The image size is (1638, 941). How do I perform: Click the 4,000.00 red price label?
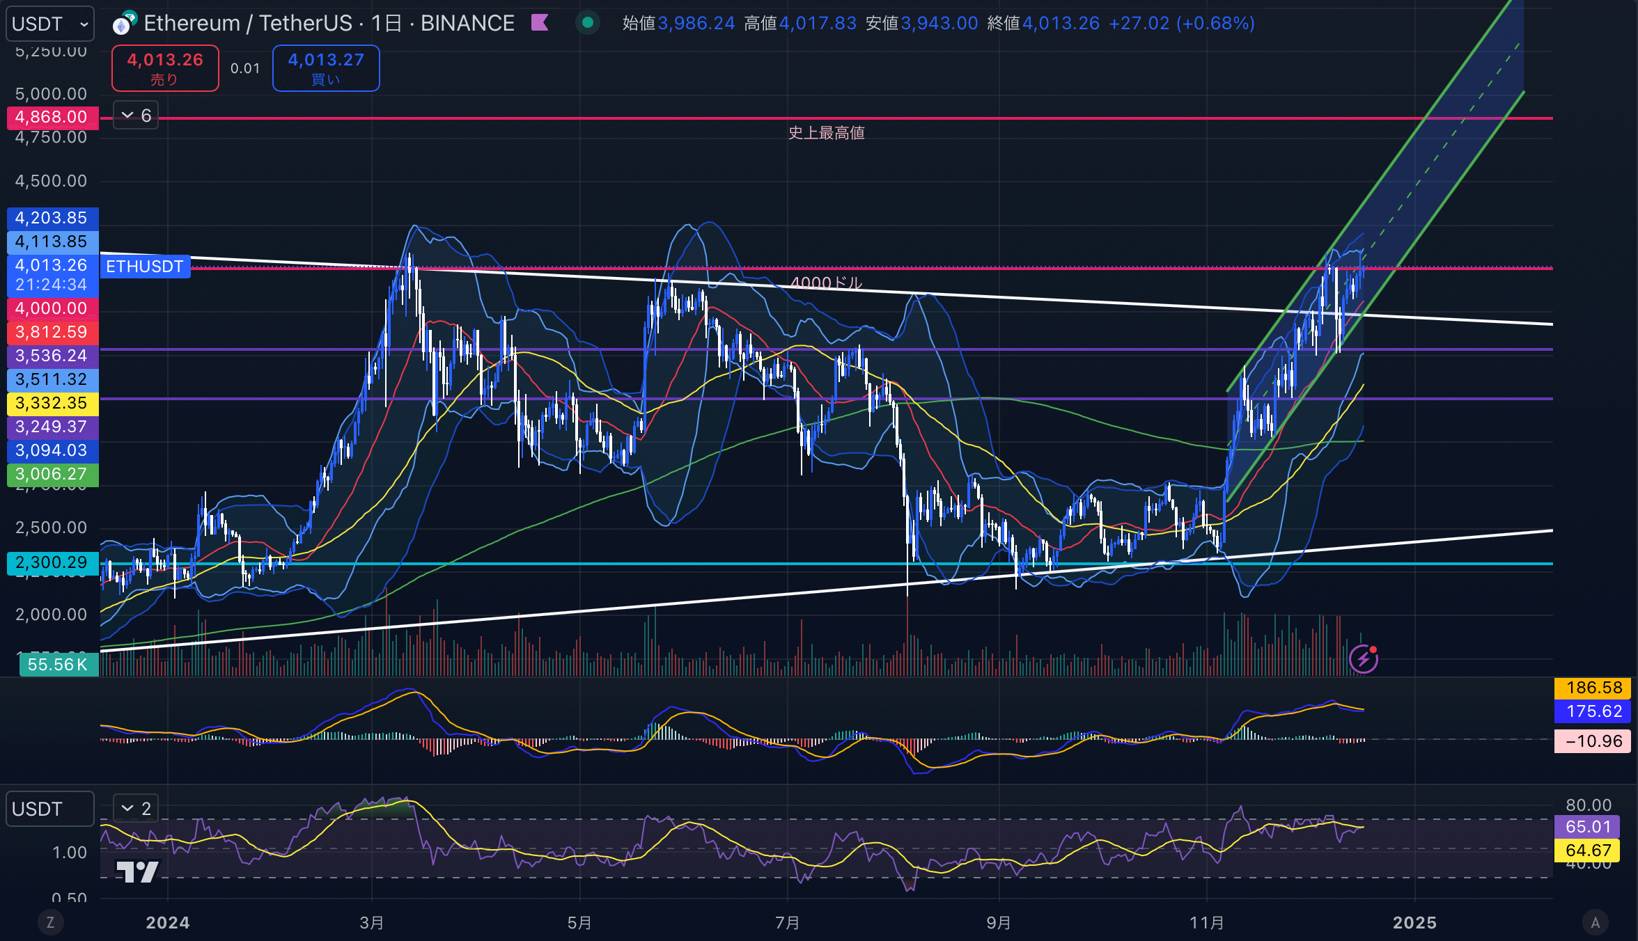point(52,308)
